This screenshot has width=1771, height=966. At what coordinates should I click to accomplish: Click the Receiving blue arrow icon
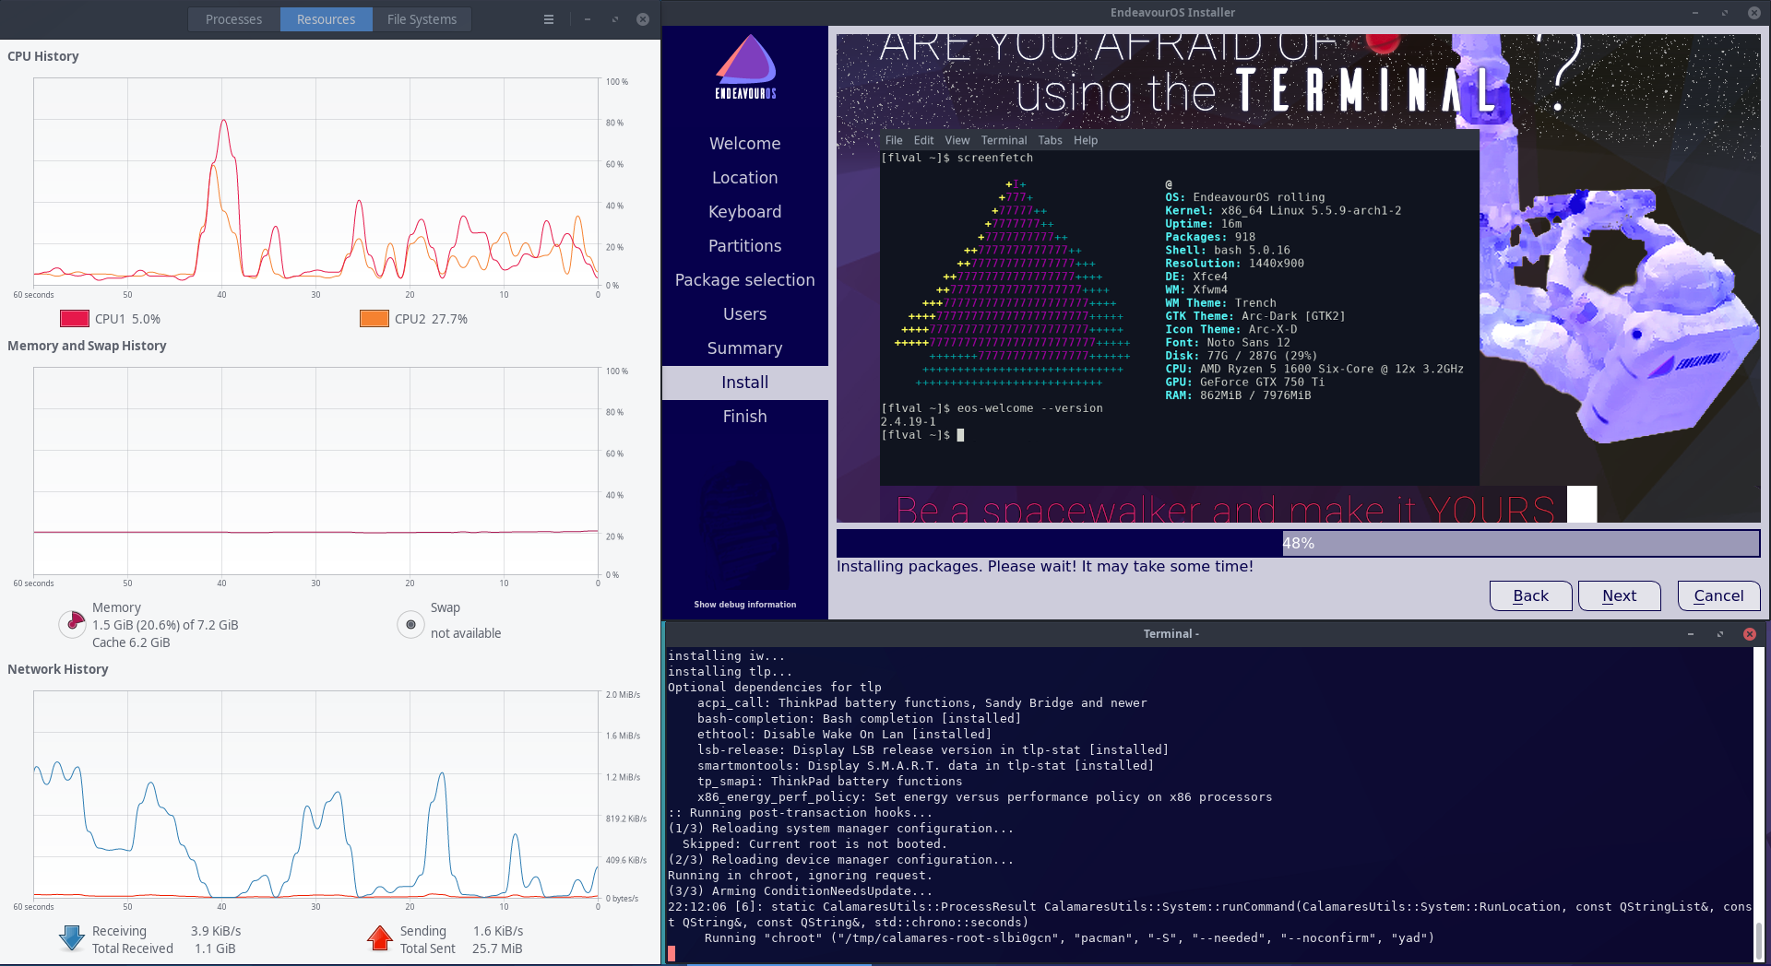click(x=72, y=939)
